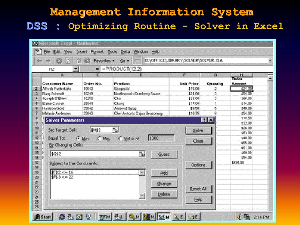Viewport: 300px width, 225px height.
Task: Click the Solver dialog question mark help icon
Action: point(204,120)
